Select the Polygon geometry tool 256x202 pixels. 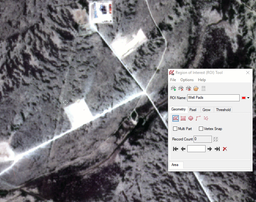[176, 118]
